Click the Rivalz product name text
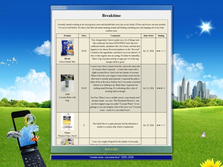The image size is (223, 167). (x=67, y=59)
